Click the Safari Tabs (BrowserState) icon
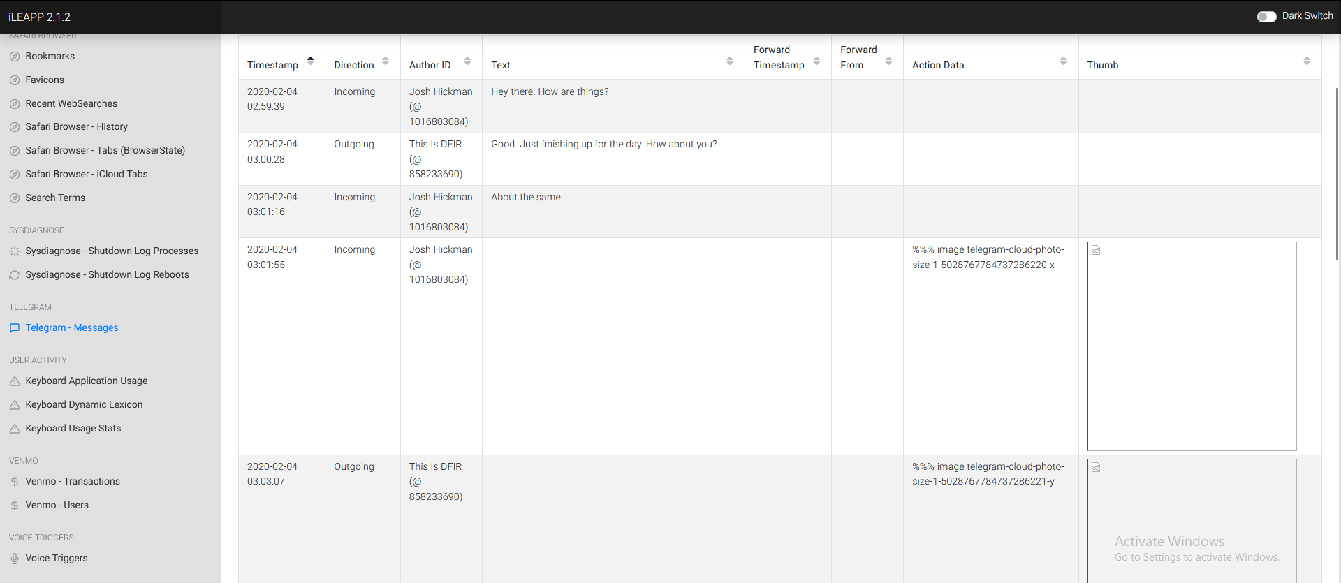The image size is (1341, 583). pos(15,151)
